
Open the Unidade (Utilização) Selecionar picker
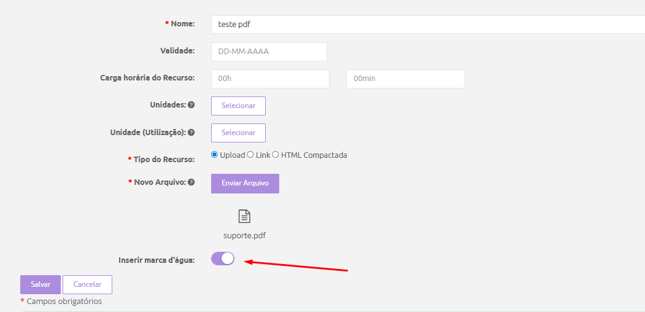point(238,133)
